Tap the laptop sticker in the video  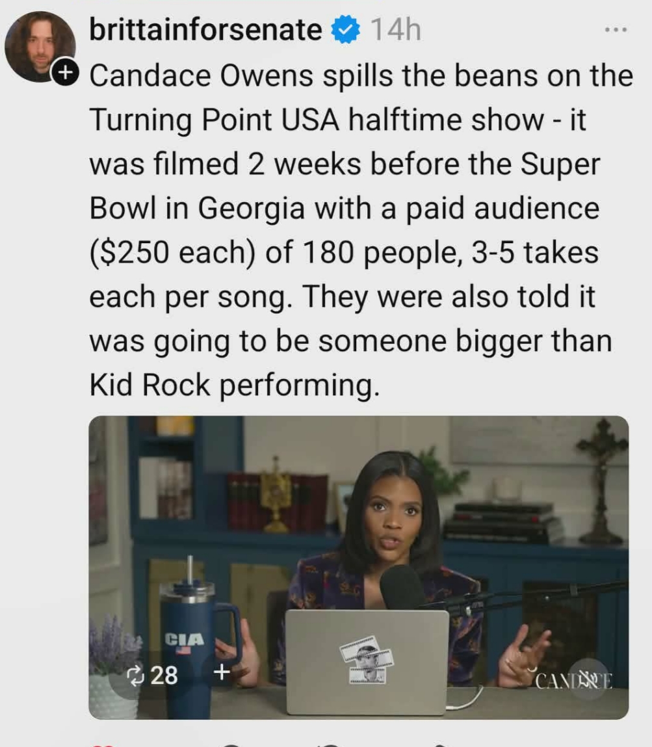pos(367,660)
